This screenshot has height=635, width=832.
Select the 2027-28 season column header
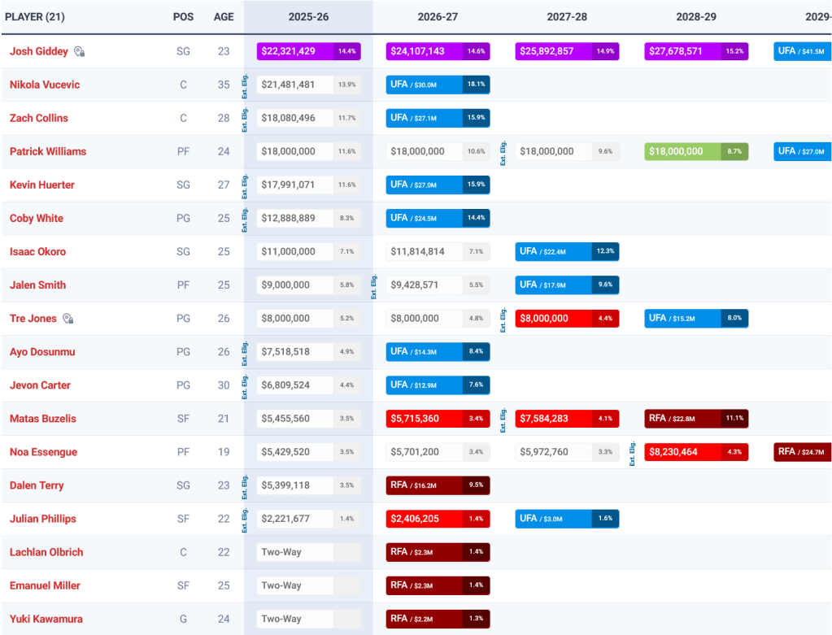point(567,16)
